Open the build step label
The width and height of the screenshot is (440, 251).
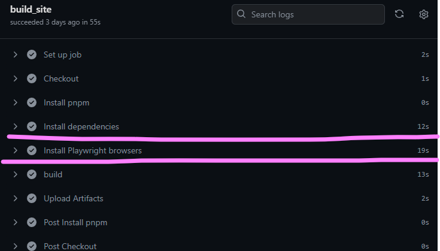point(53,174)
